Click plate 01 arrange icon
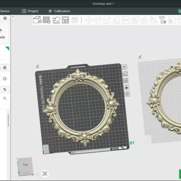 point(126,80)
